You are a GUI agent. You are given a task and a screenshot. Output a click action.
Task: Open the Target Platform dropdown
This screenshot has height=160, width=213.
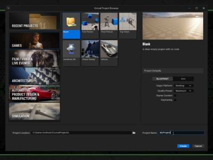(x=184, y=86)
